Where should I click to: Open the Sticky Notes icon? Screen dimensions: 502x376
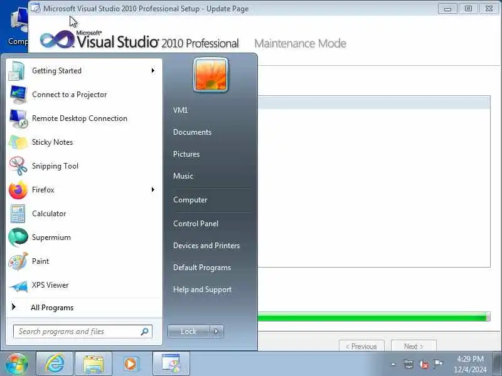(x=18, y=142)
